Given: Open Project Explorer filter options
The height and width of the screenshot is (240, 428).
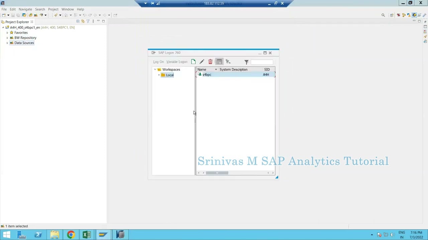Looking at the screenshot, I should pyautogui.click(x=88, y=21).
